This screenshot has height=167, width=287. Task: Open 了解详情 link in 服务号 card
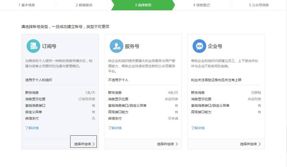tap(115, 128)
